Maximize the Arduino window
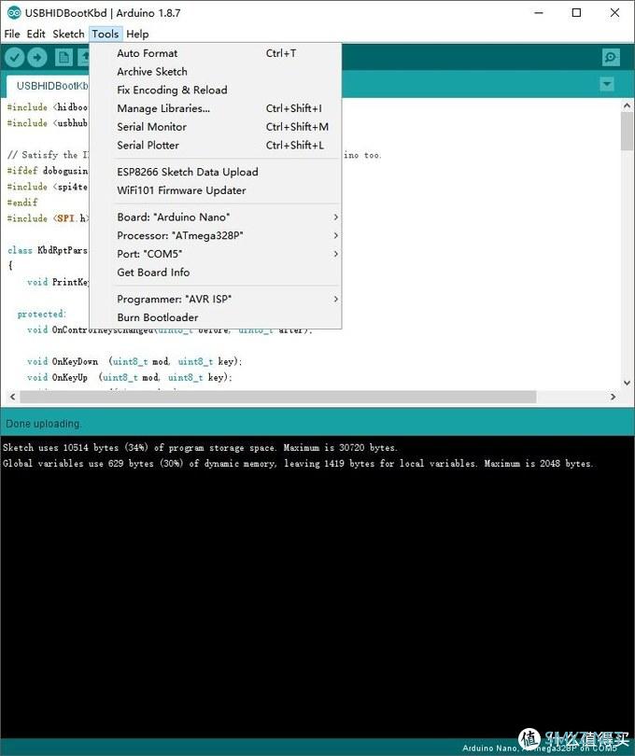635x756 pixels. point(576,13)
